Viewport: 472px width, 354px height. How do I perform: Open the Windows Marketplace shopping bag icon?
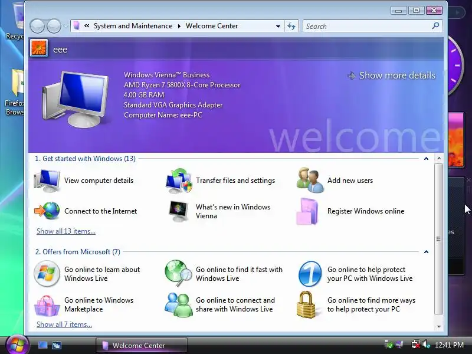click(x=47, y=305)
